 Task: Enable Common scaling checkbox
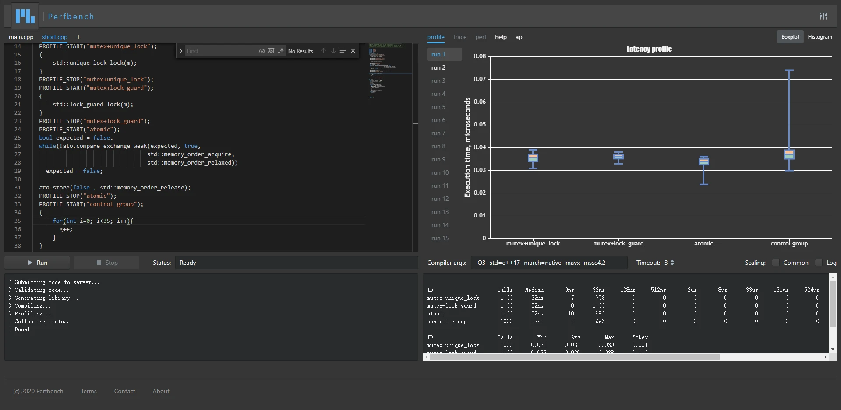pos(776,263)
